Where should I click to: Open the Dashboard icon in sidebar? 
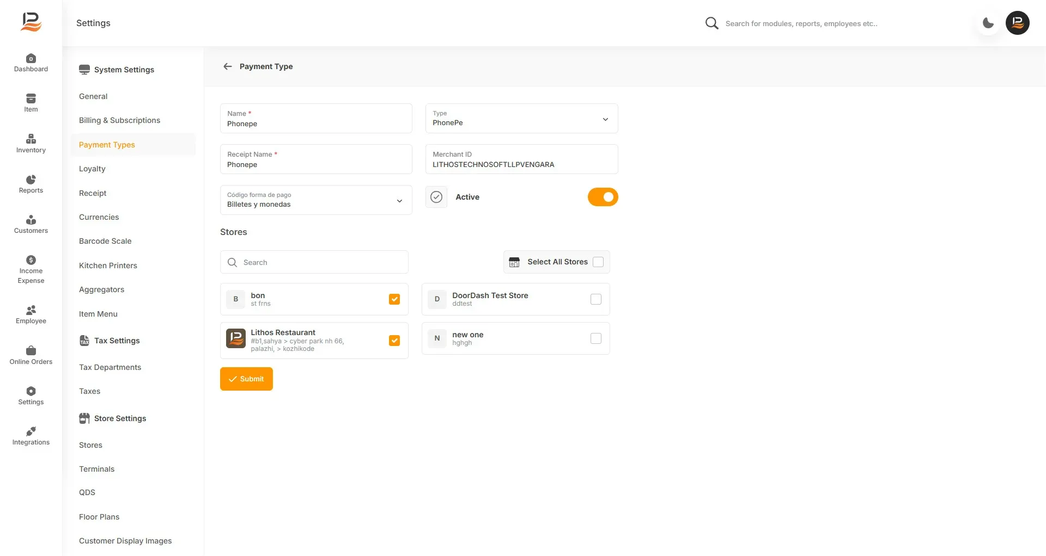(x=31, y=58)
